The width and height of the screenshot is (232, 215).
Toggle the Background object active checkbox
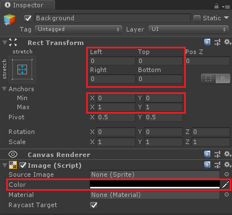click(x=28, y=19)
